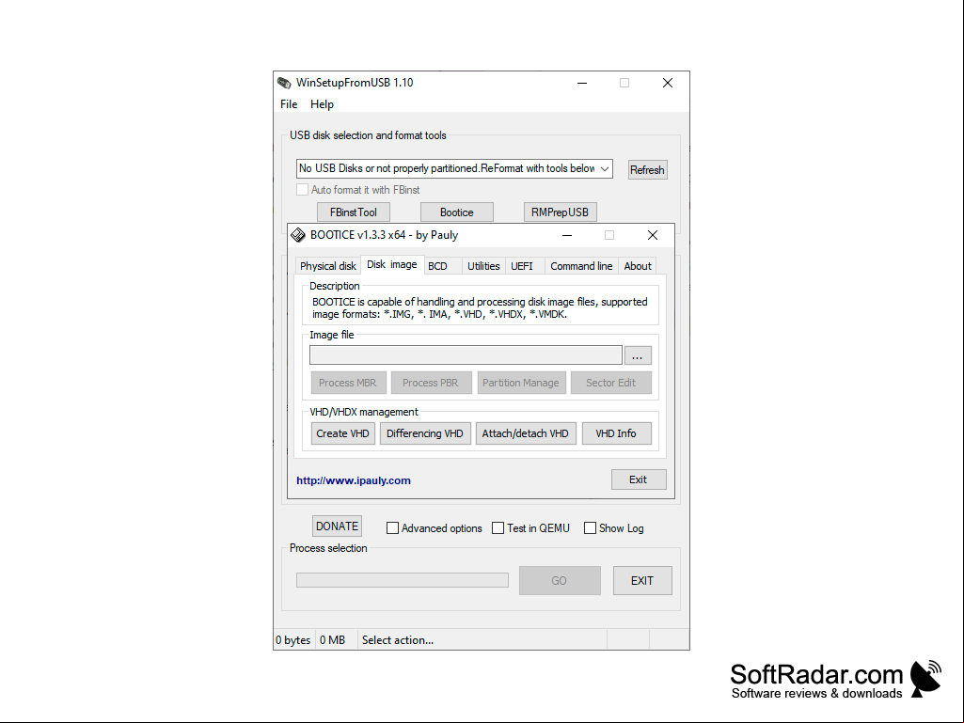The height and width of the screenshot is (723, 964).
Task: Open the File menu in WinSetupFromUSB
Action: 289,104
